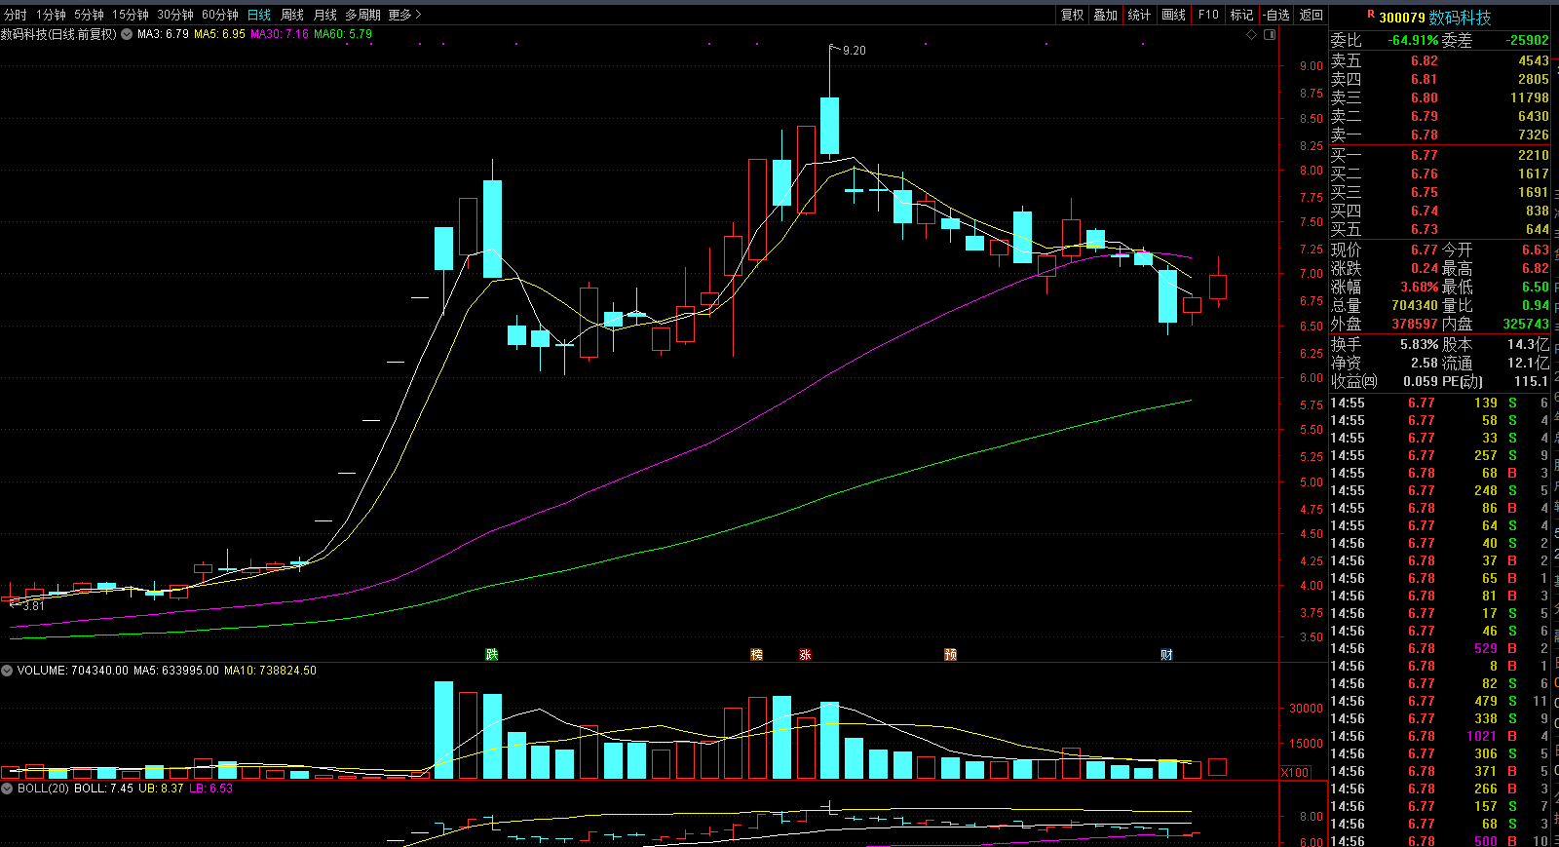Viewport: 1559px width, 847px height.
Task: Expand the 更多 periods menu
Action: point(404,15)
